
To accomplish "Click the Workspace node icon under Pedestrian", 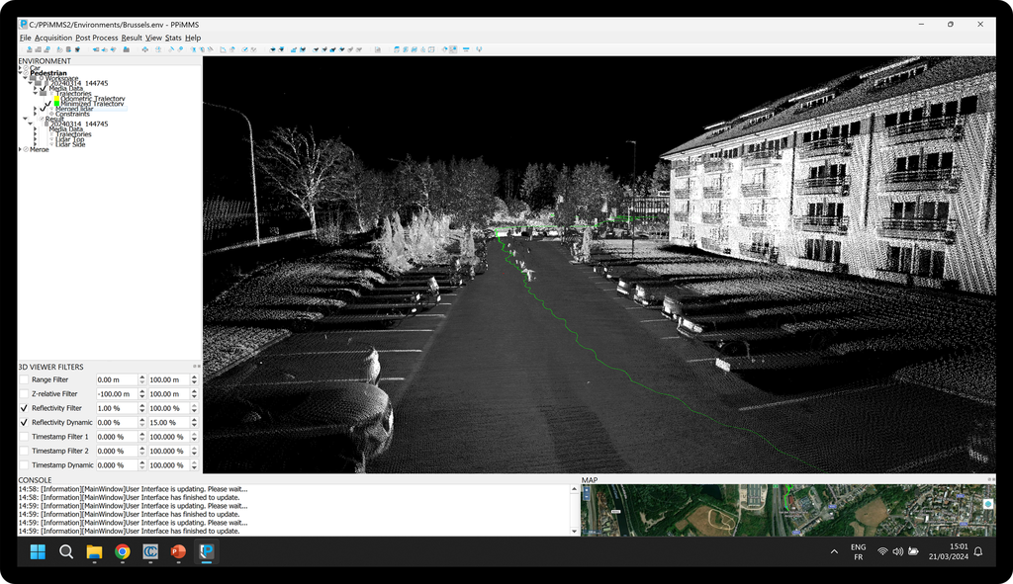I will pos(42,78).
